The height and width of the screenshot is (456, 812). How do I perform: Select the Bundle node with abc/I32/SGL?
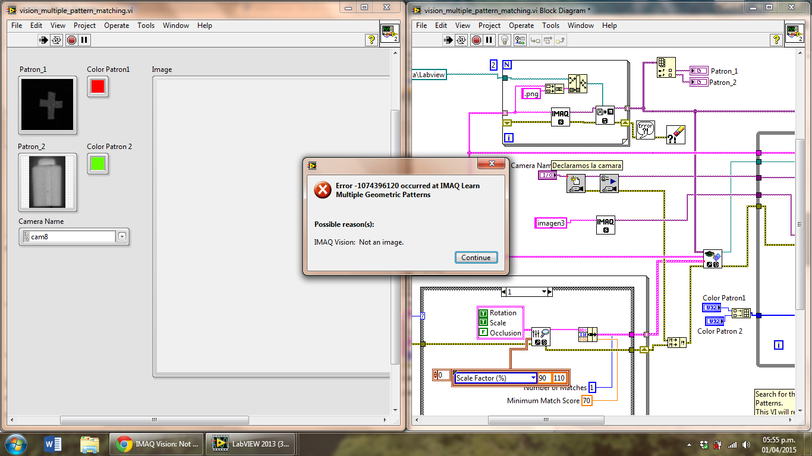click(587, 334)
